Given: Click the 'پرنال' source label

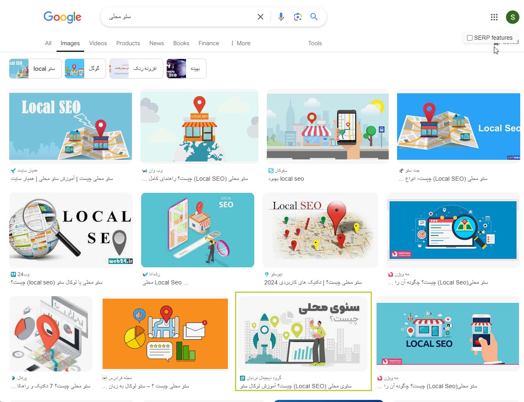Looking at the screenshot, I should pyautogui.click(x=22, y=378).
